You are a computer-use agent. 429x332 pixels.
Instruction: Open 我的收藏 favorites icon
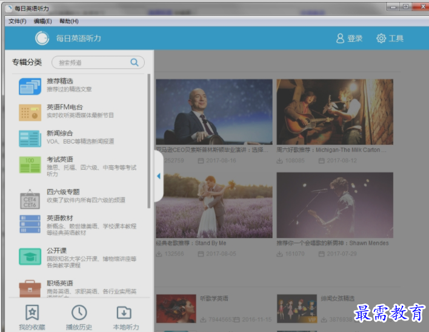pyautogui.click(x=32, y=312)
